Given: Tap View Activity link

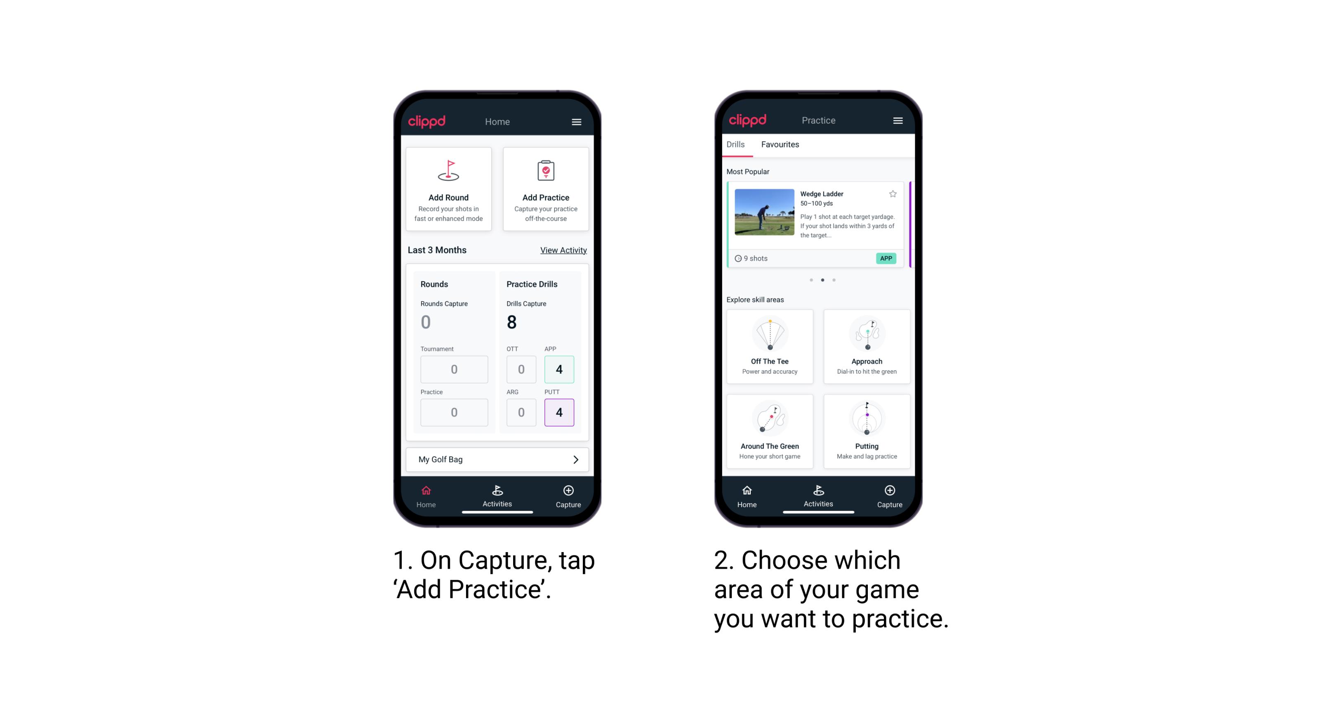Looking at the screenshot, I should [563, 250].
